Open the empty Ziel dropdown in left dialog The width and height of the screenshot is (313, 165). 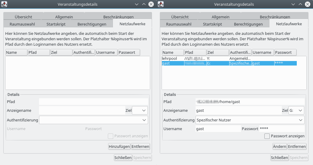140,111
